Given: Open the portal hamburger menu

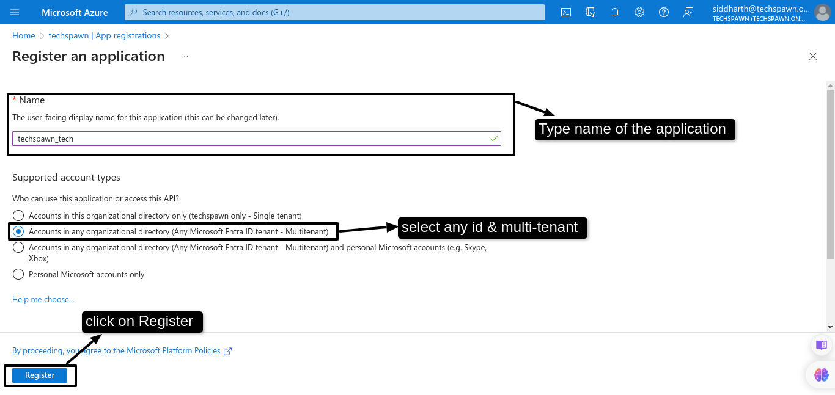Looking at the screenshot, I should coord(15,12).
